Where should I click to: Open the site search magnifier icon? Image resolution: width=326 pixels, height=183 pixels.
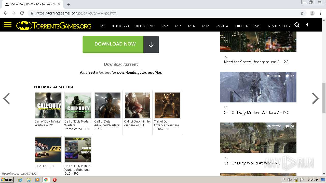click(x=297, y=25)
